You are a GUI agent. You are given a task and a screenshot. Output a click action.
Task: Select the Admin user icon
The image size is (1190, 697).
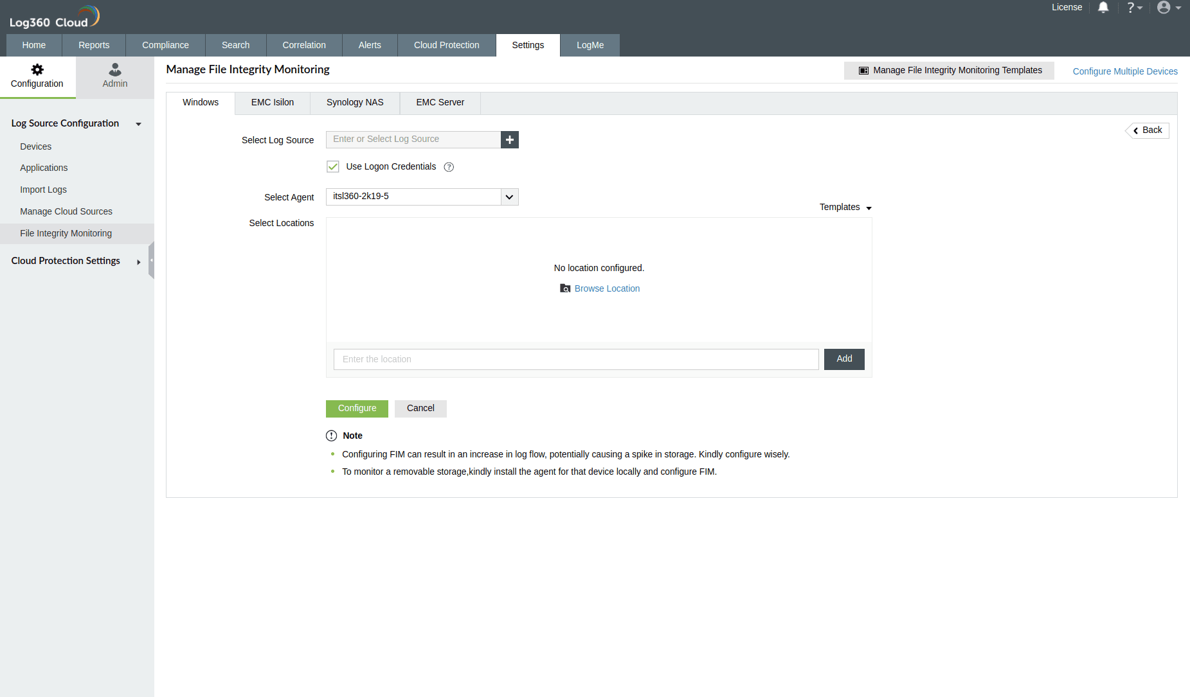pos(115,69)
